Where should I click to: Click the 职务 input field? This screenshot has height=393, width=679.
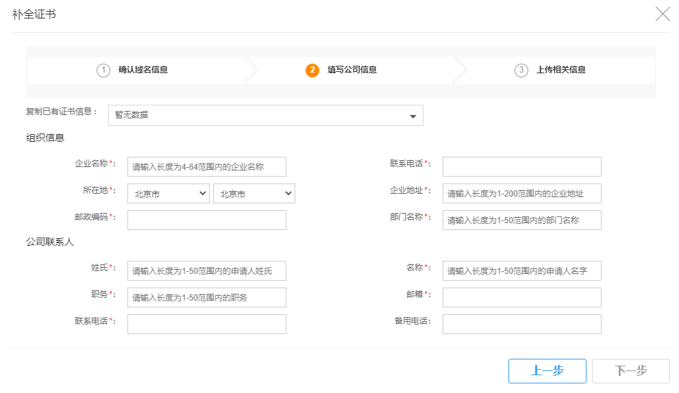pyautogui.click(x=206, y=297)
